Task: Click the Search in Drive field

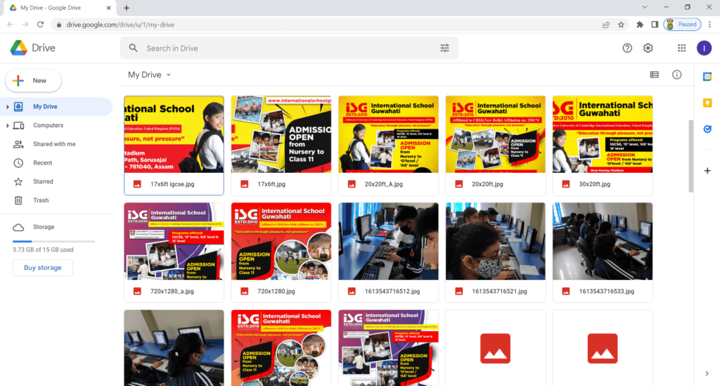Action: pos(289,49)
